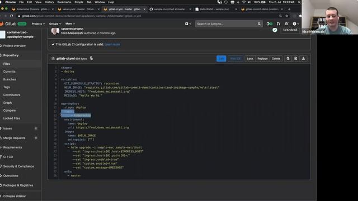Viewport: 358px width, 201px height.
Task: Click the GitLab fox logo
Action: click(2, 23)
